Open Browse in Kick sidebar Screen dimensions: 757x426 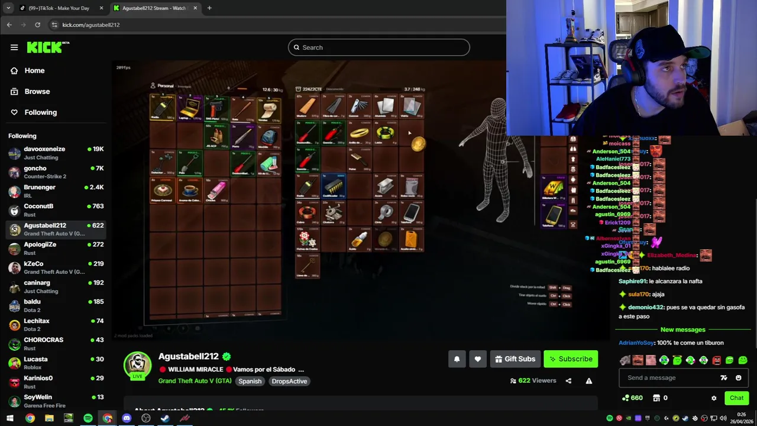pyautogui.click(x=37, y=92)
